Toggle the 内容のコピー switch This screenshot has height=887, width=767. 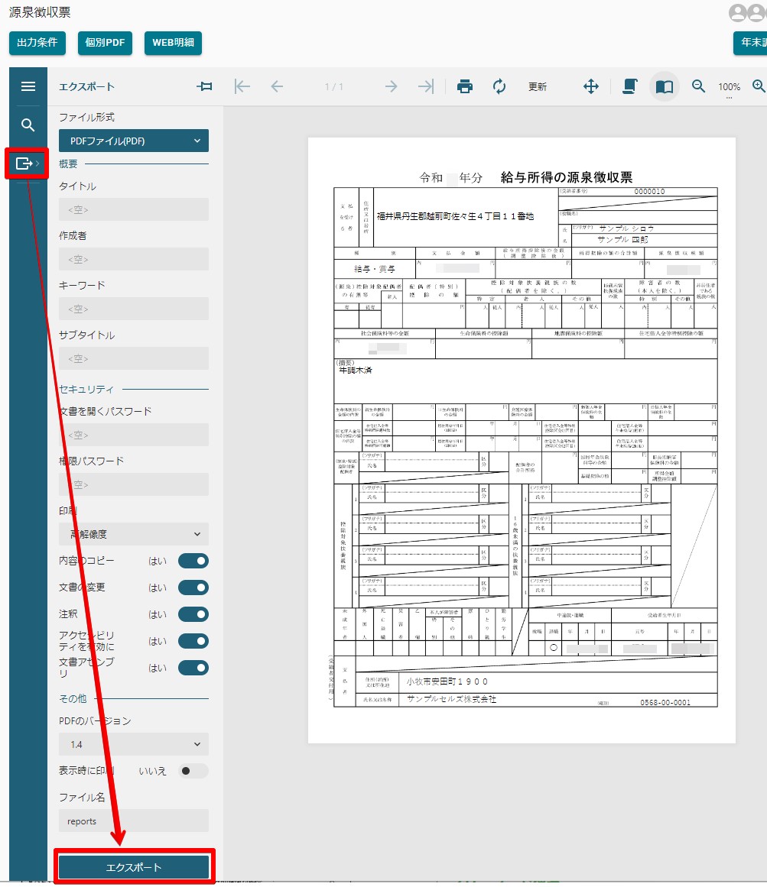[x=193, y=561]
